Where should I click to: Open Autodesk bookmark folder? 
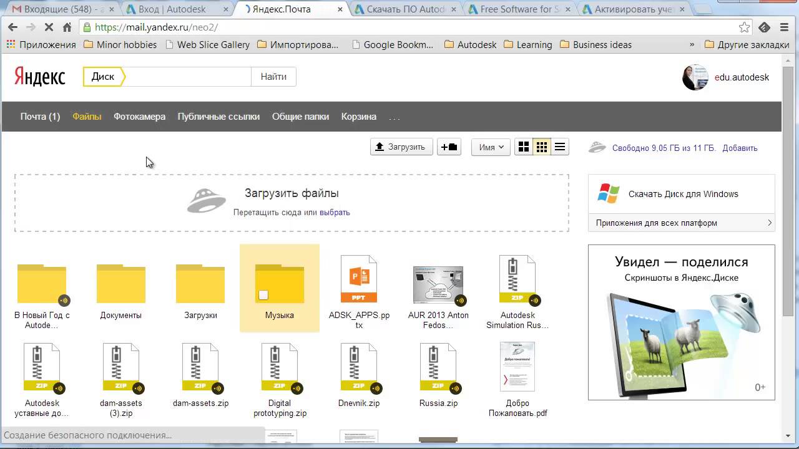coord(470,45)
